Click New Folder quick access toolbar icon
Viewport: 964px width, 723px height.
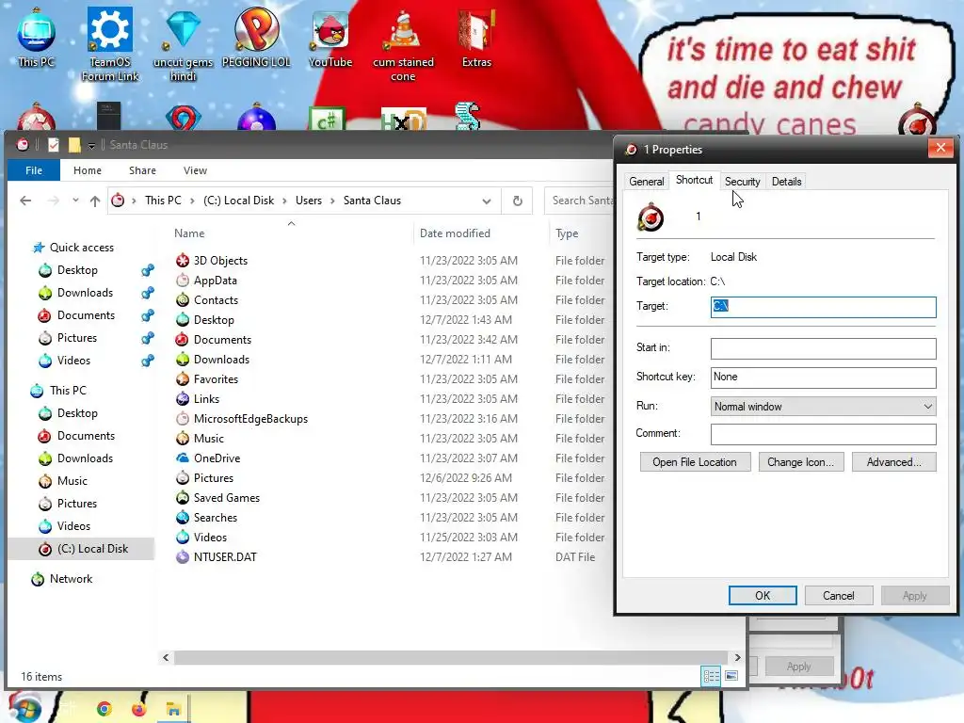(x=74, y=145)
